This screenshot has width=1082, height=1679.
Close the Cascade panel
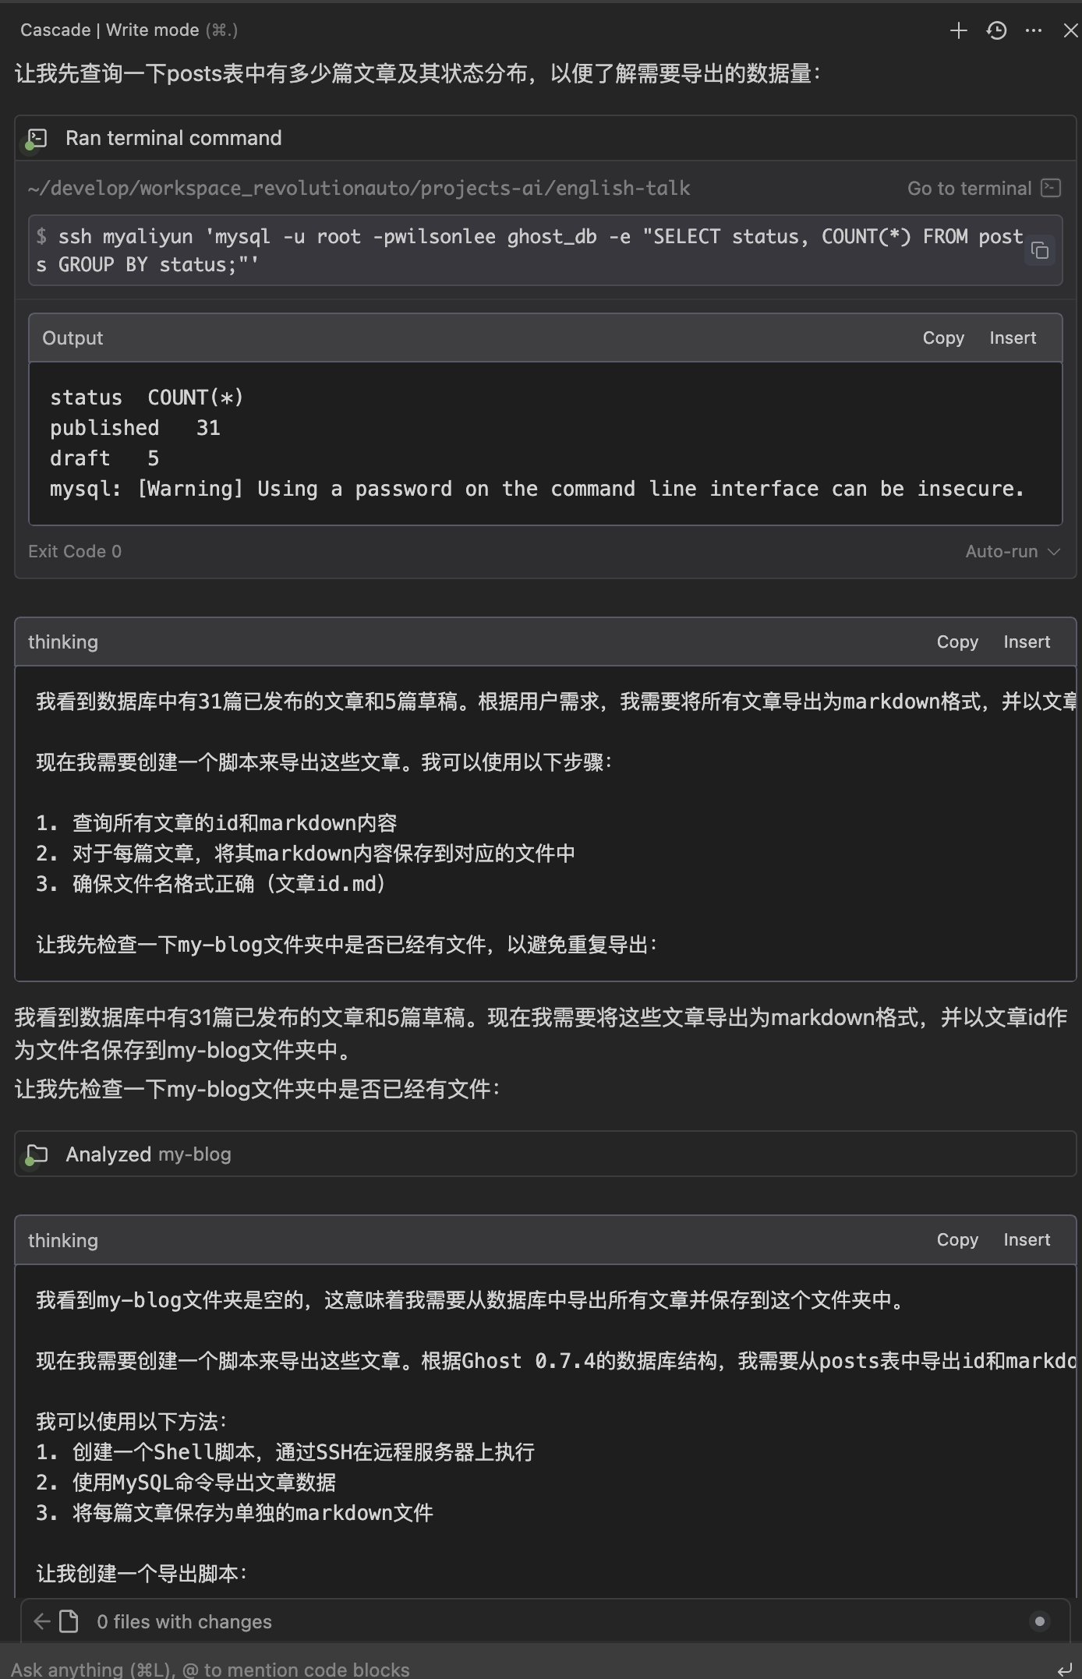point(1070,30)
